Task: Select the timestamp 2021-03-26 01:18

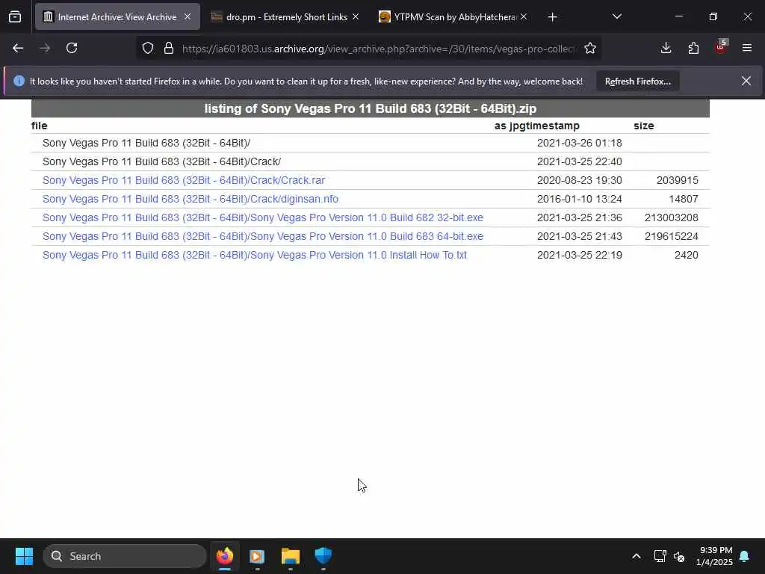Action: click(x=579, y=143)
